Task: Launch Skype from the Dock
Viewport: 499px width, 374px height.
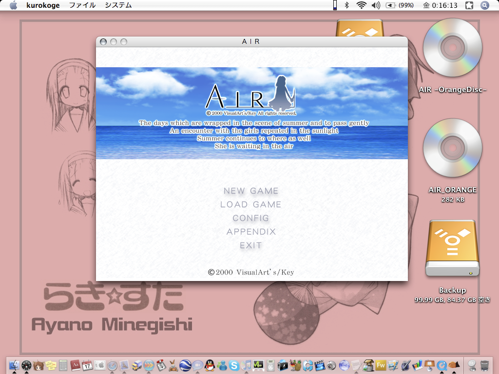Action: point(234,365)
